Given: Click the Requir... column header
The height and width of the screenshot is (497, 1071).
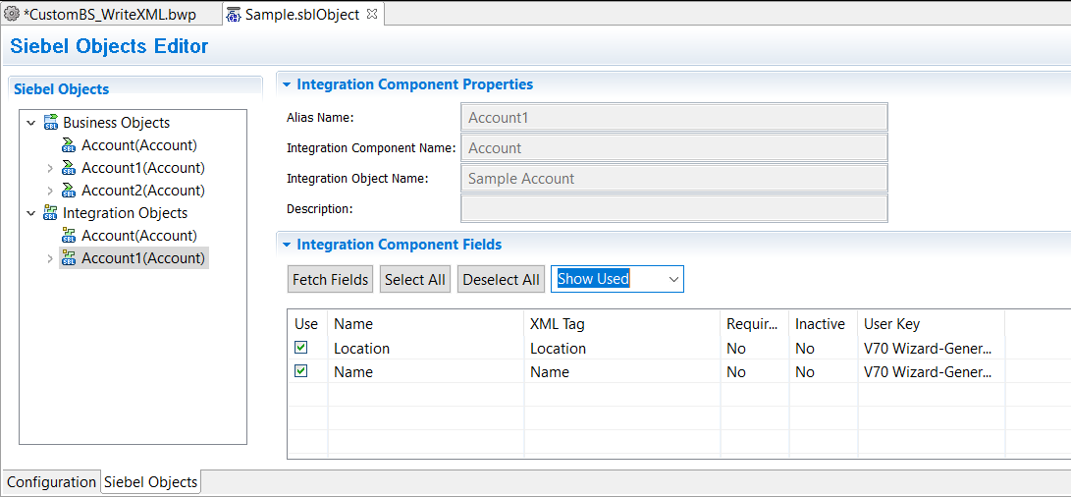Looking at the screenshot, I should pyautogui.click(x=755, y=324).
